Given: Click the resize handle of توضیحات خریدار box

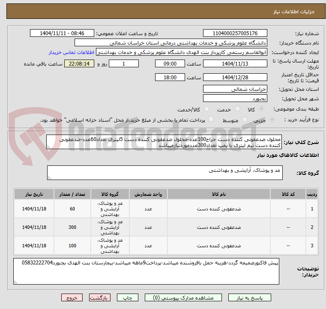Looking at the screenshot, I should [x=15, y=282].
